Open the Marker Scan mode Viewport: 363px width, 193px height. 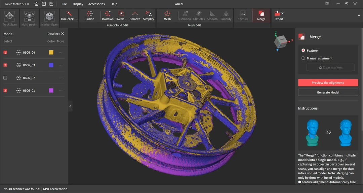tap(49, 18)
